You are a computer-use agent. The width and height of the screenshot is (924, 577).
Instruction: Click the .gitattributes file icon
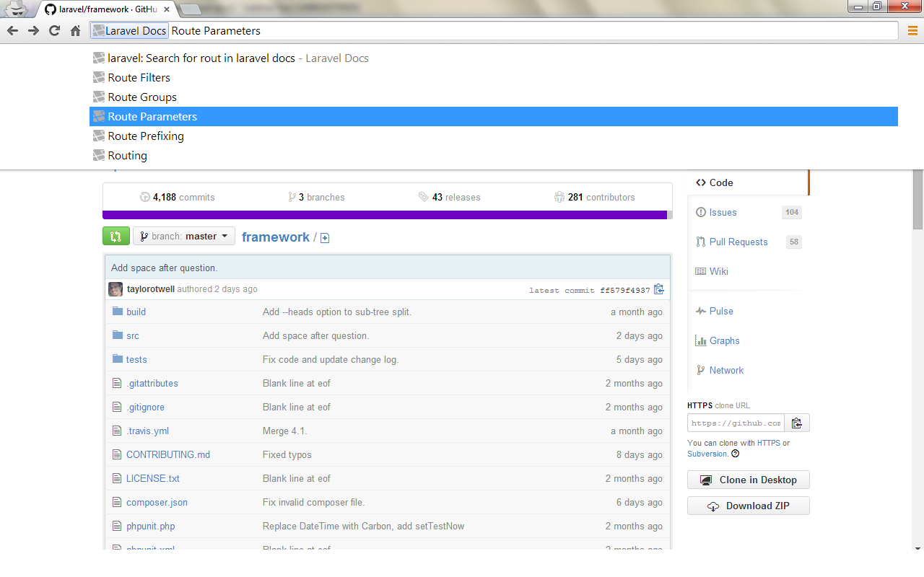coord(118,383)
